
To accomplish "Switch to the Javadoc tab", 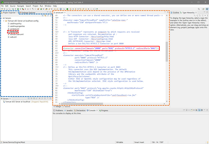I will (x=68, y=110).
